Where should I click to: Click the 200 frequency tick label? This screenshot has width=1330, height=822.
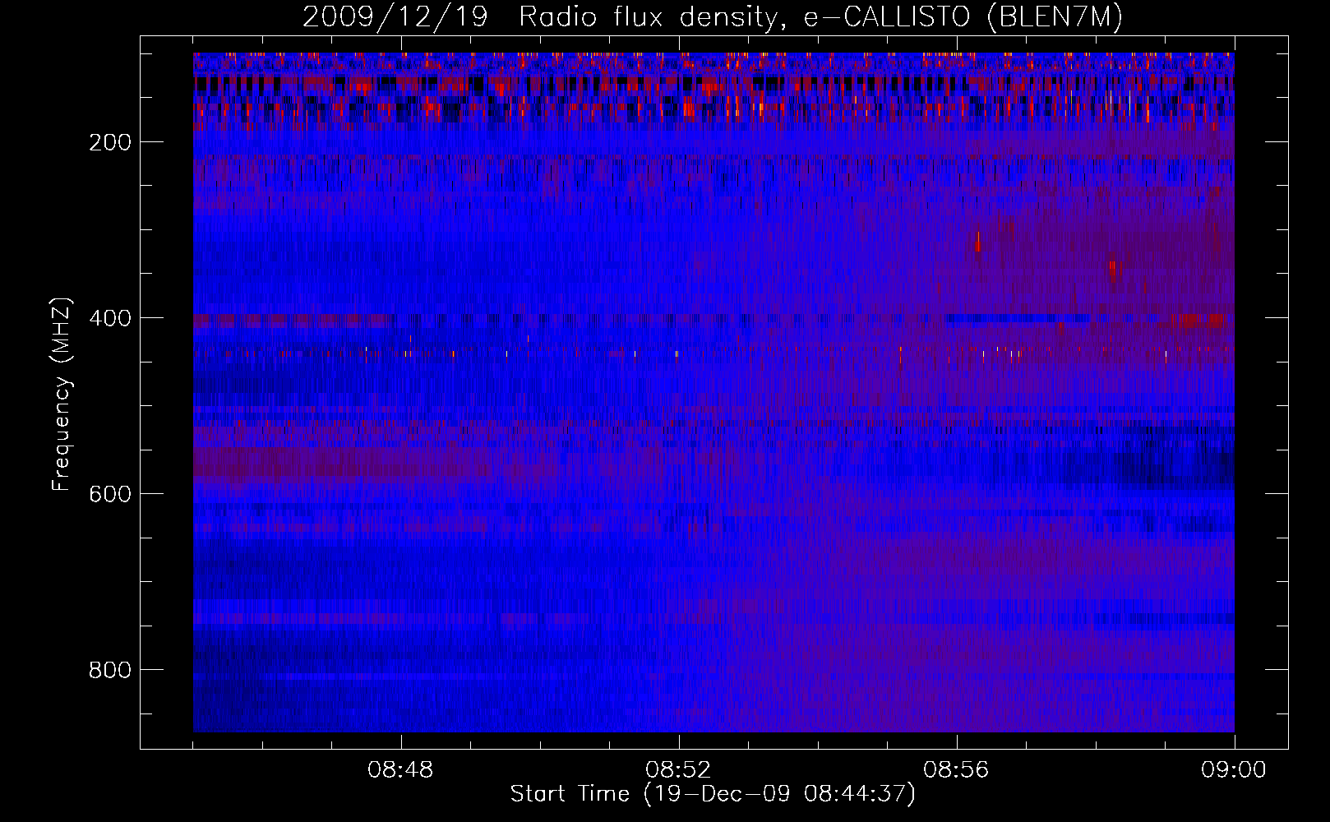tap(110, 142)
